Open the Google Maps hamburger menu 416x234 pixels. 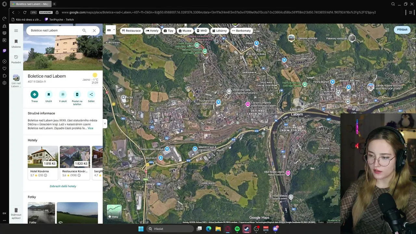click(x=16, y=31)
